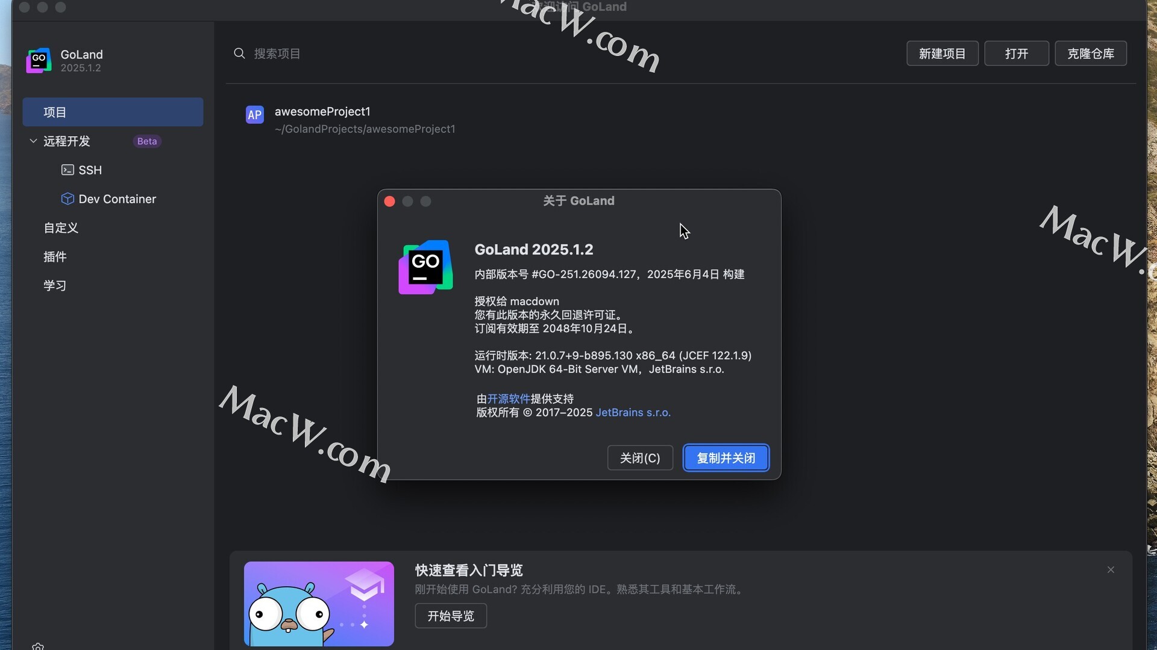Click the 订阅有效期至 2048年10月24日 text
The width and height of the screenshot is (1157, 650).
click(x=554, y=329)
